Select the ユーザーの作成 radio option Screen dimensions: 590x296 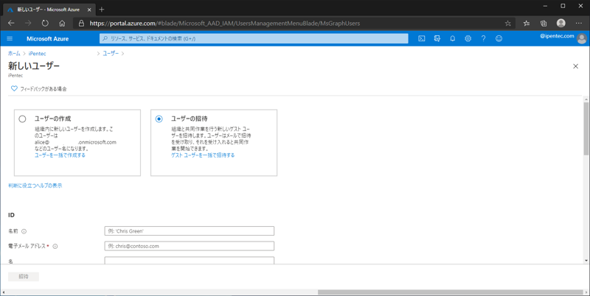point(23,119)
